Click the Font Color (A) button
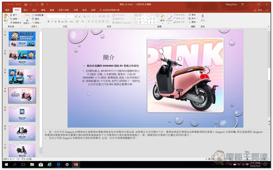This screenshot has width=273, height=170. [83, 21]
